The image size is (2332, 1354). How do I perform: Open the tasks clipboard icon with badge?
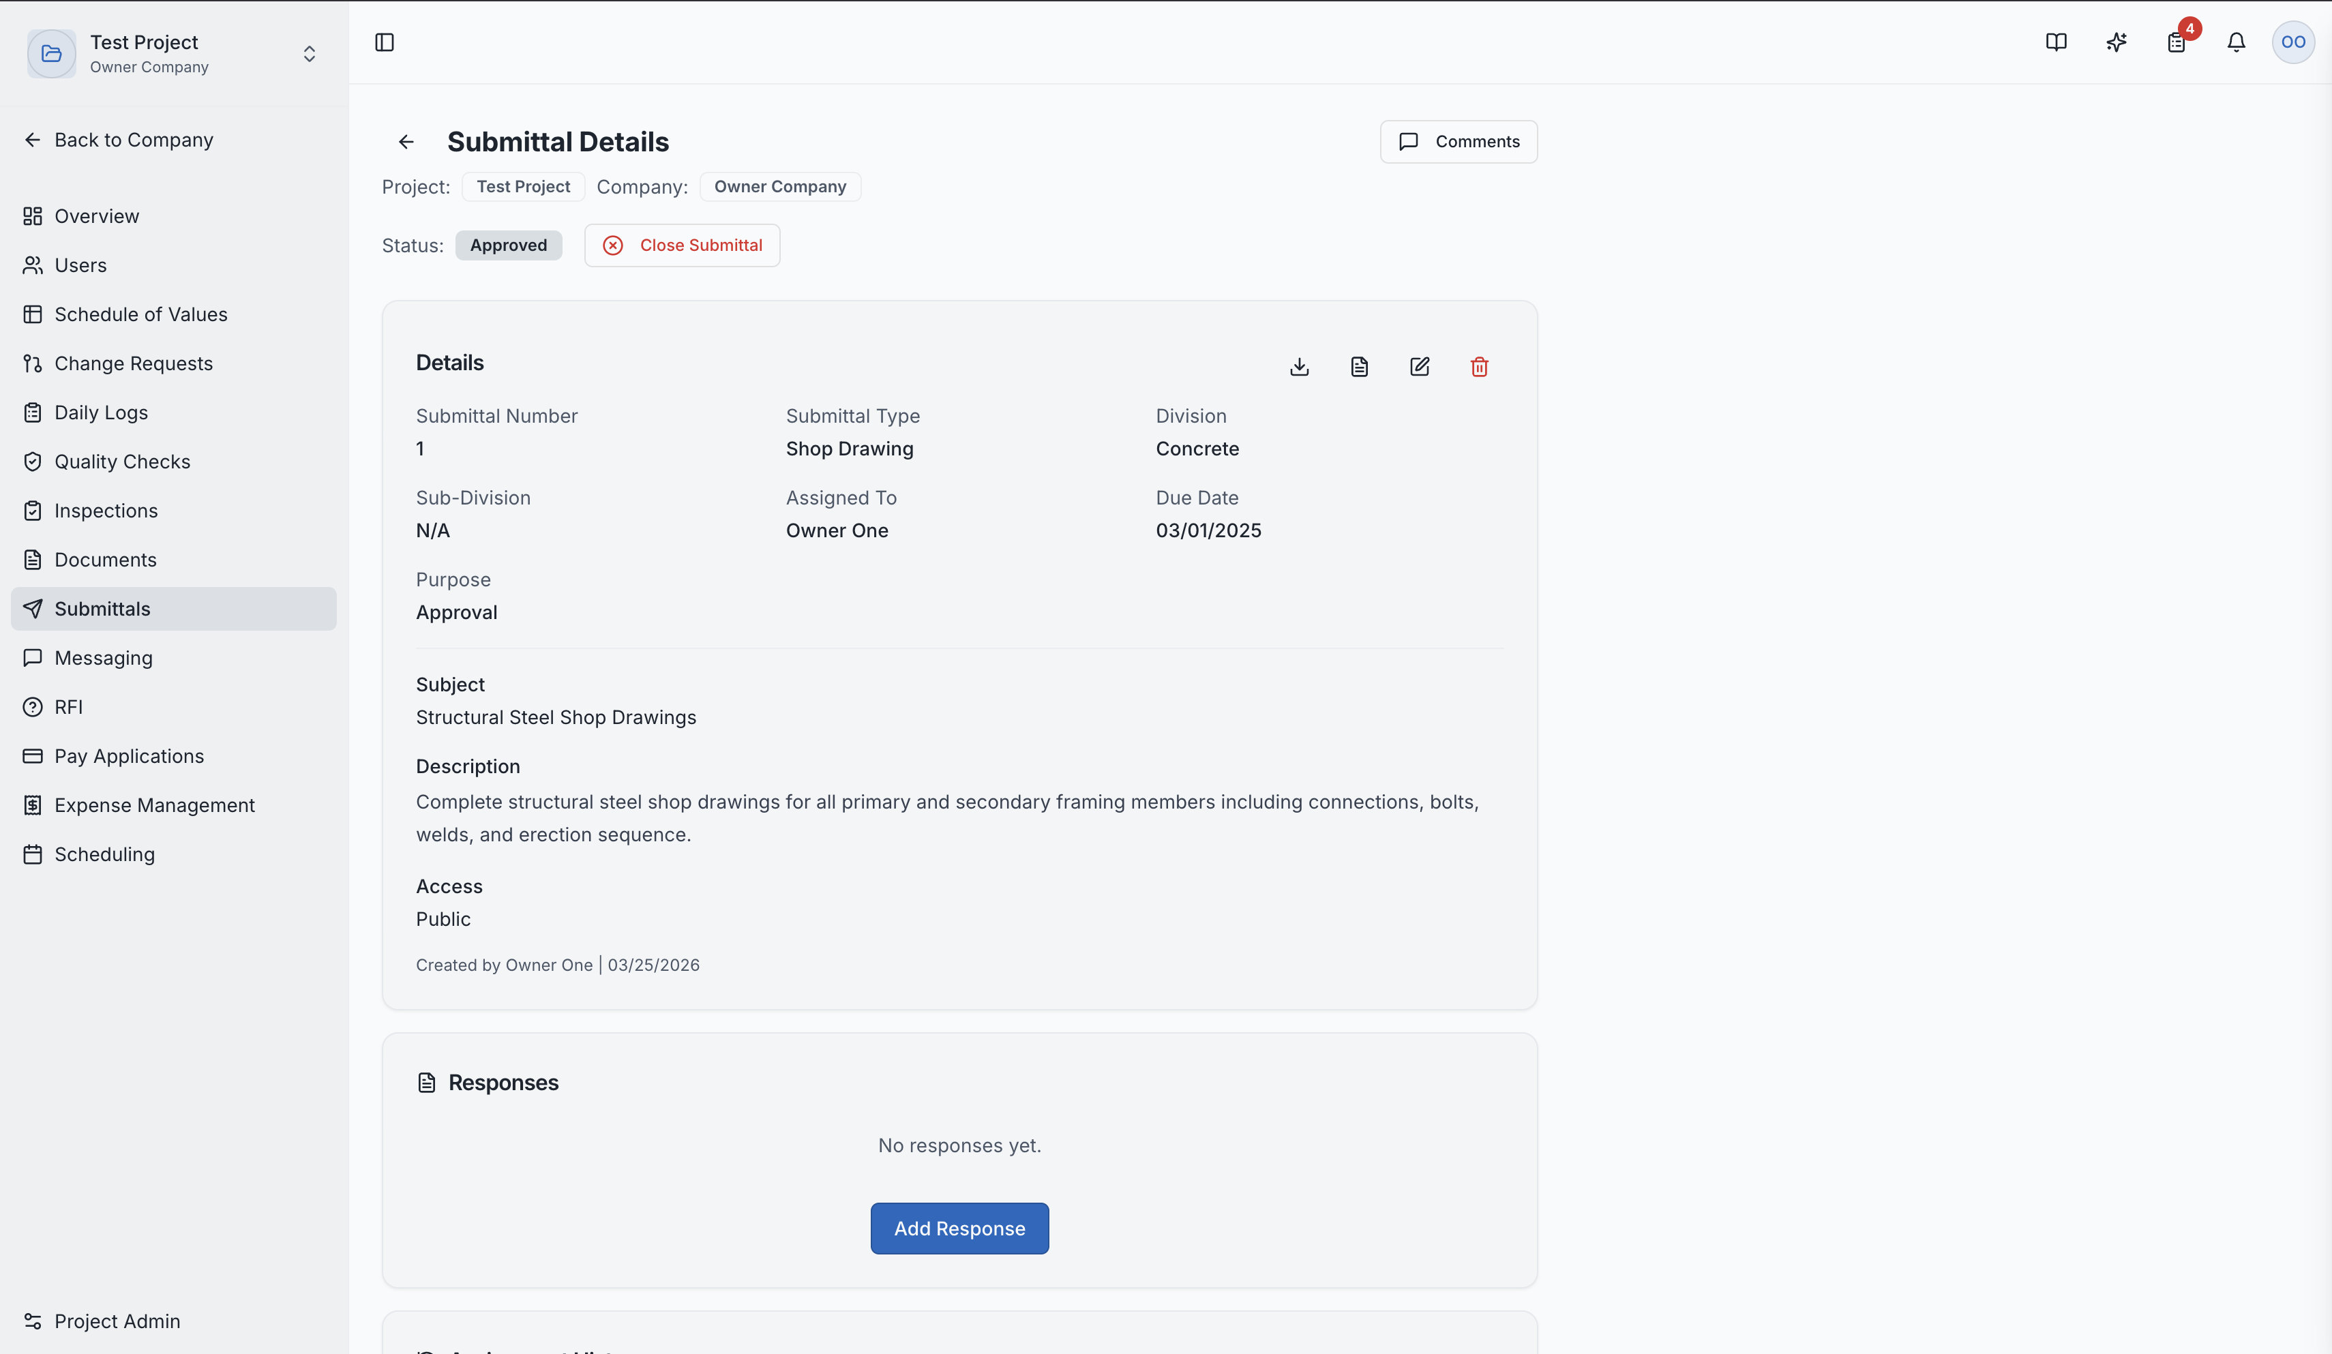2177,42
